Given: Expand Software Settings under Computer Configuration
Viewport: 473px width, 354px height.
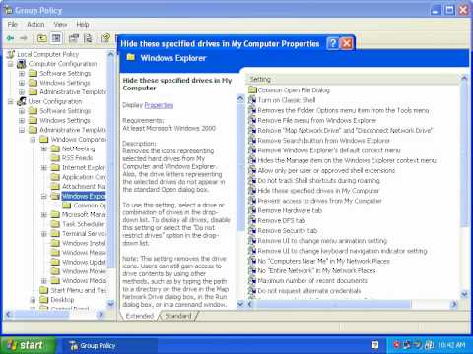Looking at the screenshot, I should [22, 74].
